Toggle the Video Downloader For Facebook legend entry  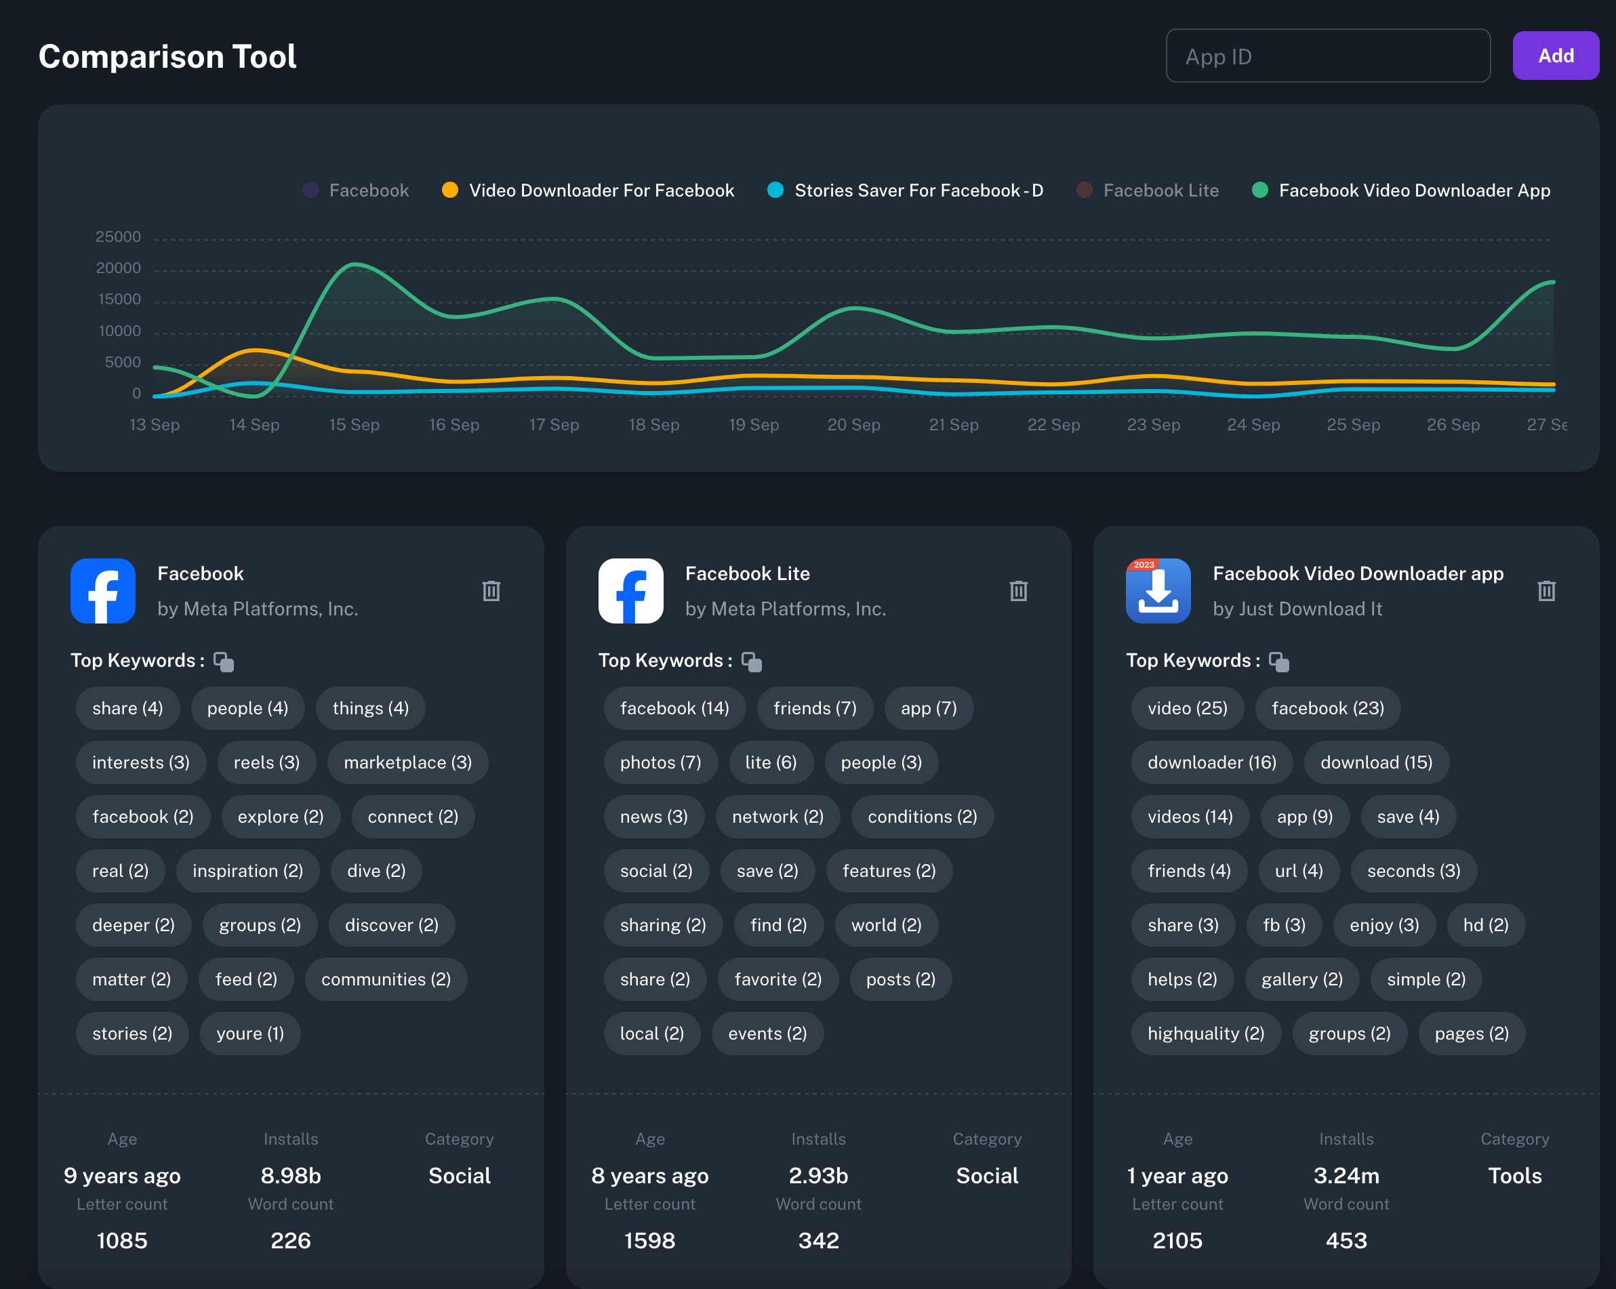tap(588, 190)
